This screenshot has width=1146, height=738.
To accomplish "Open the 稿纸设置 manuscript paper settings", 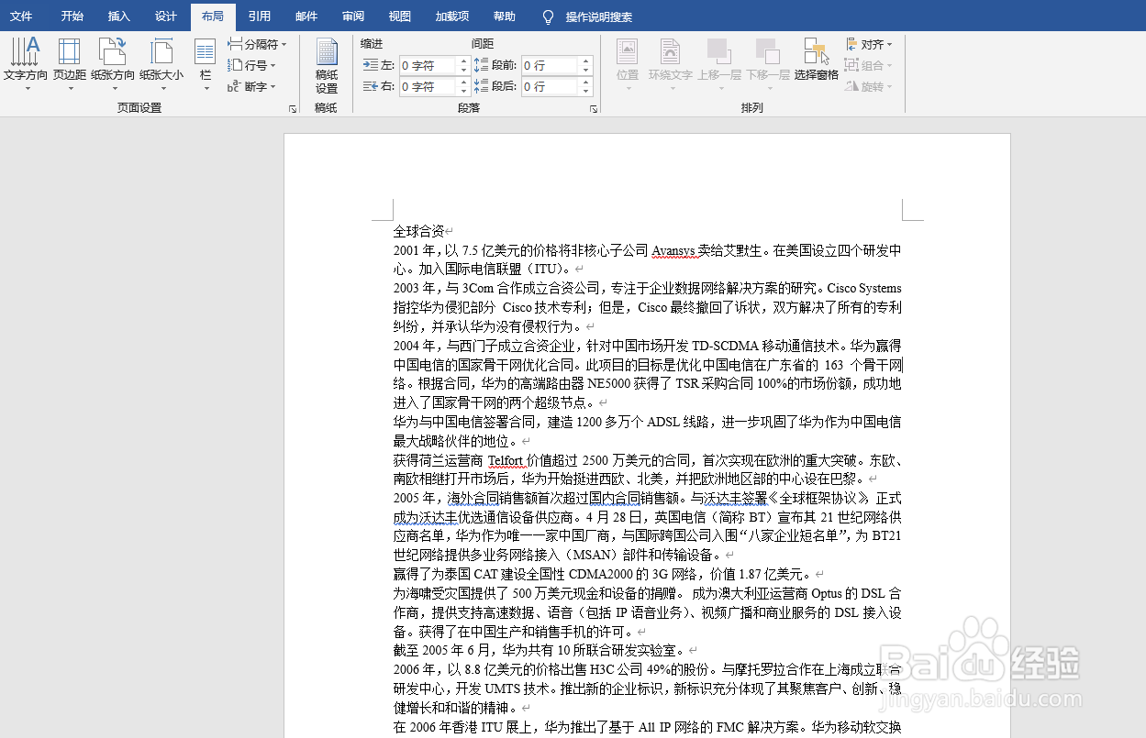I will [327, 66].
